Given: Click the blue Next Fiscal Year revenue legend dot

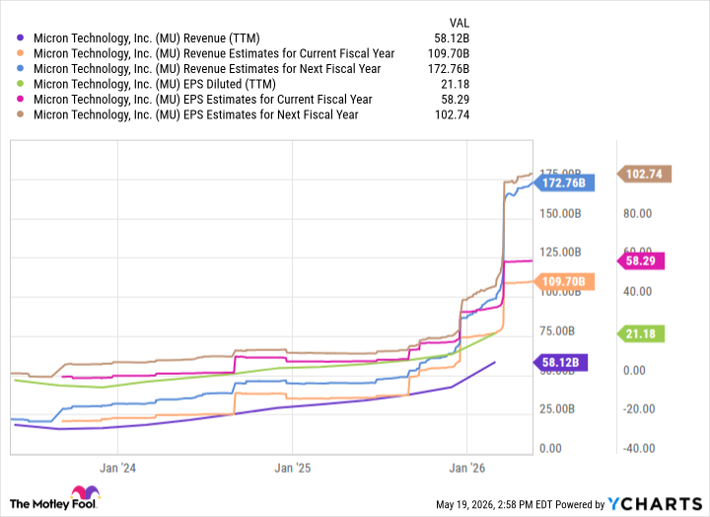Looking at the screenshot, I should [20, 69].
